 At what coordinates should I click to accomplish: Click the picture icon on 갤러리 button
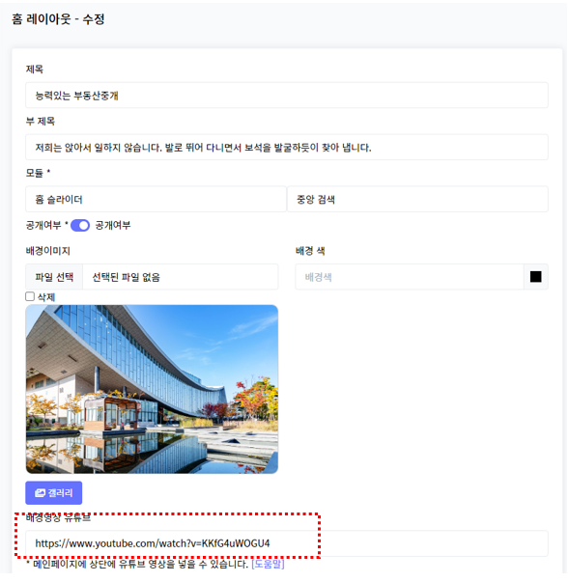[x=40, y=493]
